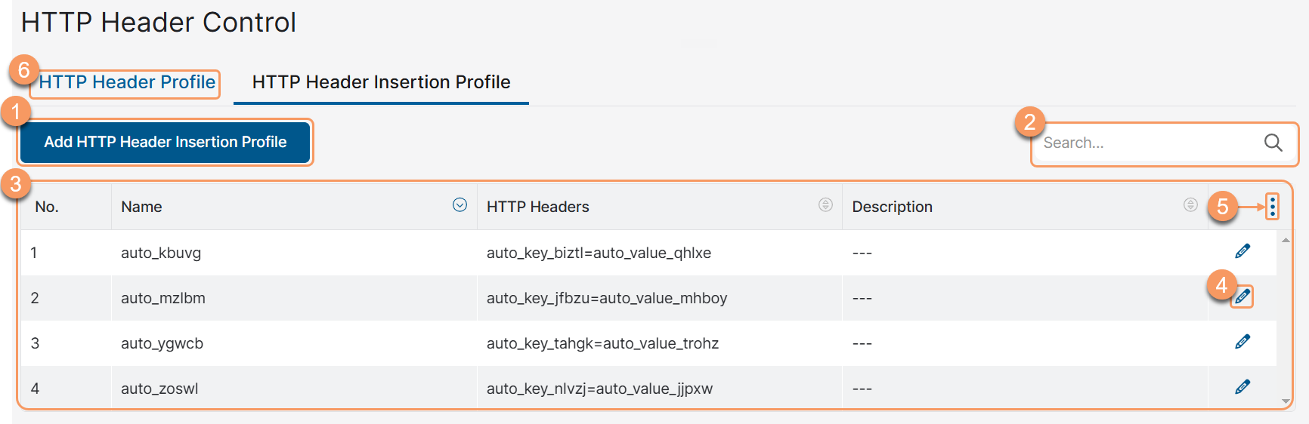Open the table column options menu
Viewport: 1309px width, 424px height.
pos(1273,206)
